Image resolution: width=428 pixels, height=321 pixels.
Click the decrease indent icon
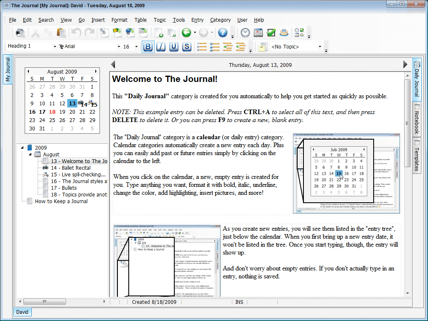click(x=228, y=47)
